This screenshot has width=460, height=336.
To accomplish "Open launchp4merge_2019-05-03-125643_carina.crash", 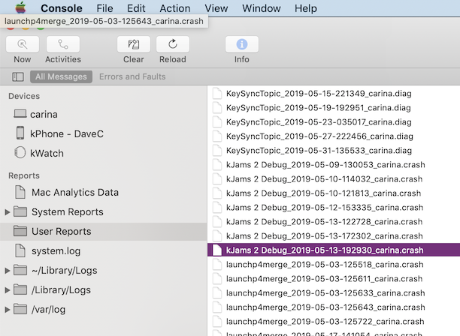I will (325, 307).
